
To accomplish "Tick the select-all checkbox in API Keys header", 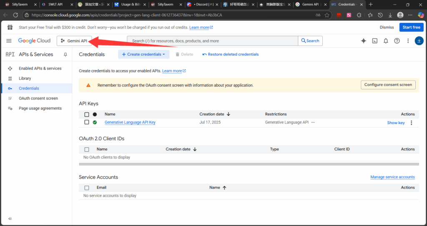I will [87, 114].
